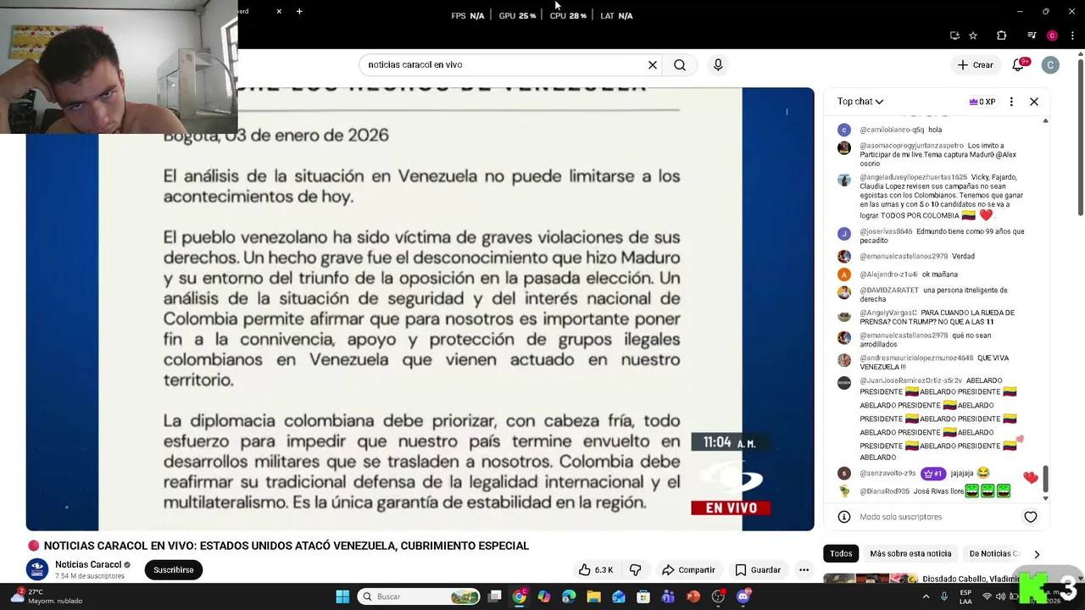Open Chrome three-dot menu

coord(1073,36)
